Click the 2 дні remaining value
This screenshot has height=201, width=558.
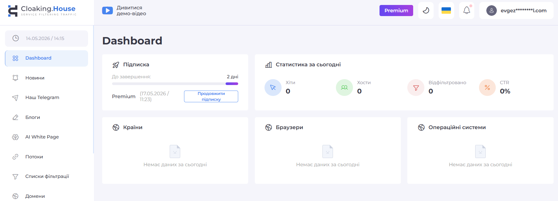(233, 77)
